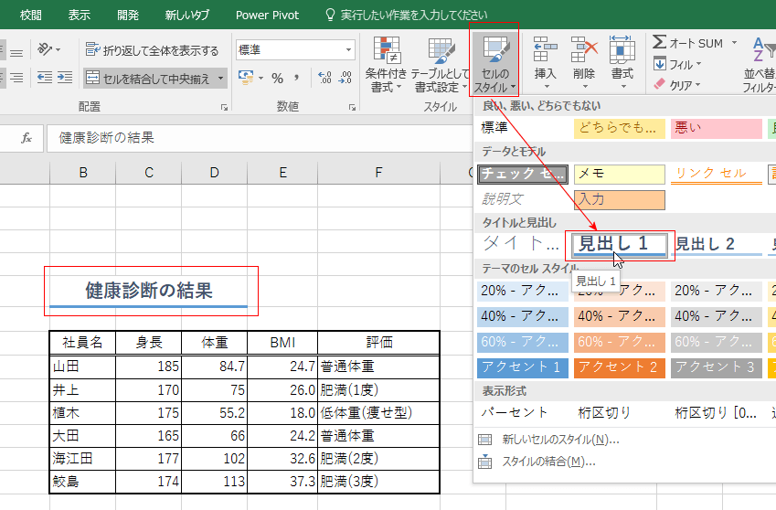Click the Format (書式) cells icon
Viewport: 776px width, 510px height.
coord(622,51)
